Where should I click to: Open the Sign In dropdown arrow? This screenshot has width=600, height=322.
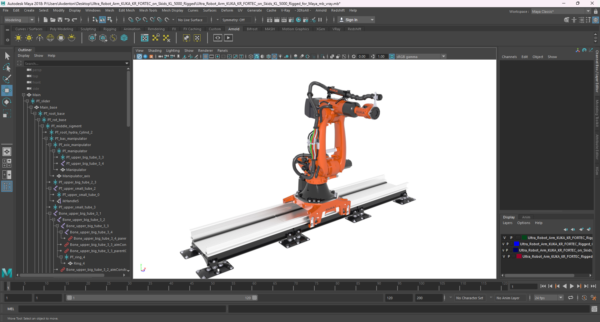[372, 20]
